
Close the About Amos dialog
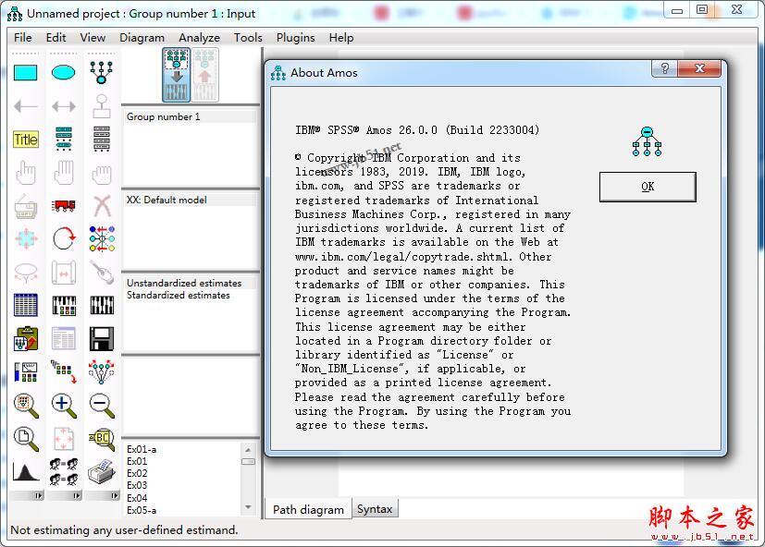click(x=699, y=68)
